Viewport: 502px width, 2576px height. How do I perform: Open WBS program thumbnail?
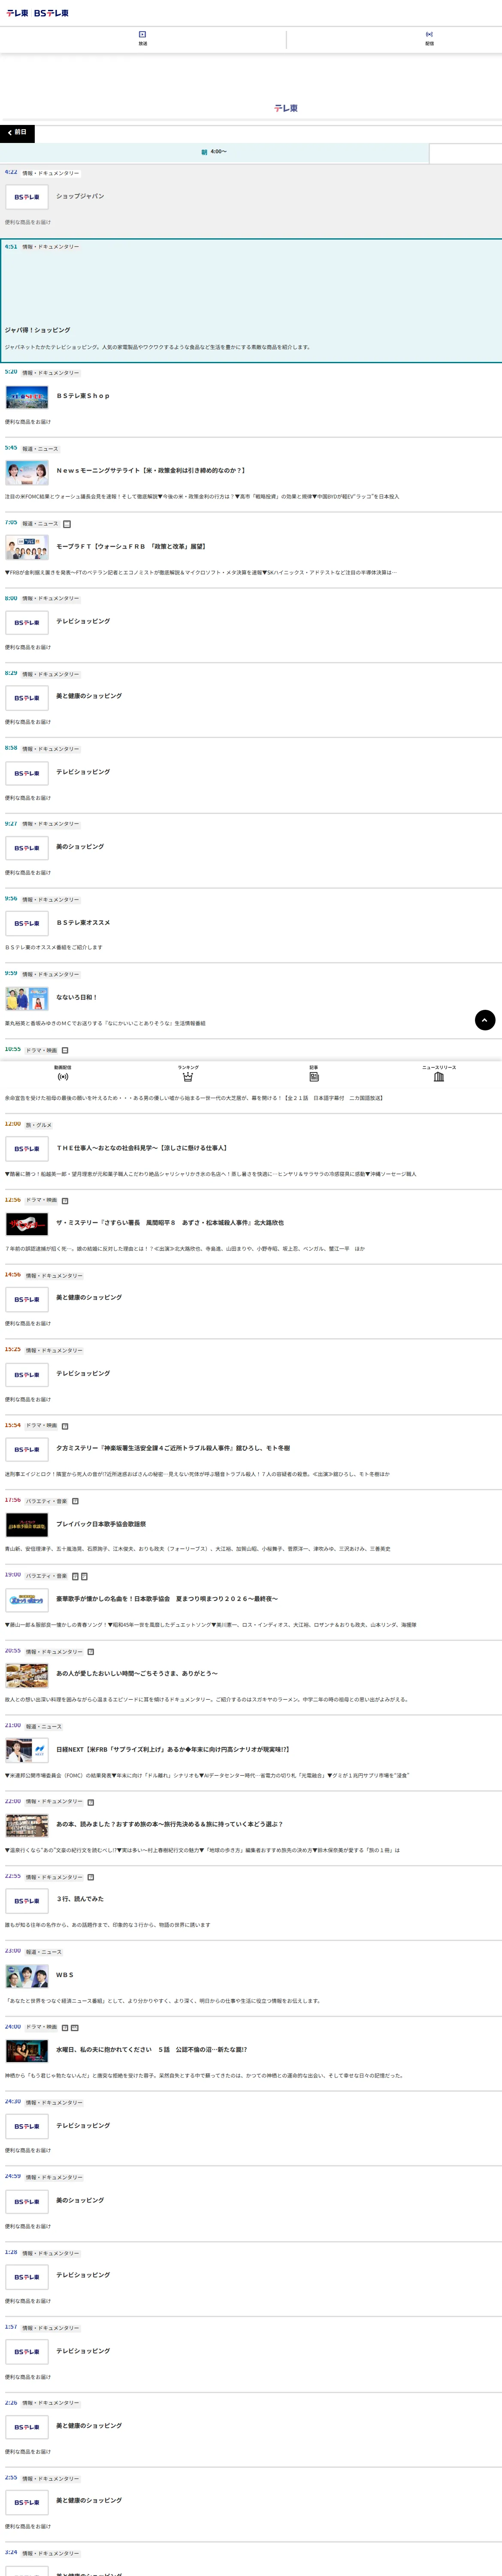click(27, 1976)
